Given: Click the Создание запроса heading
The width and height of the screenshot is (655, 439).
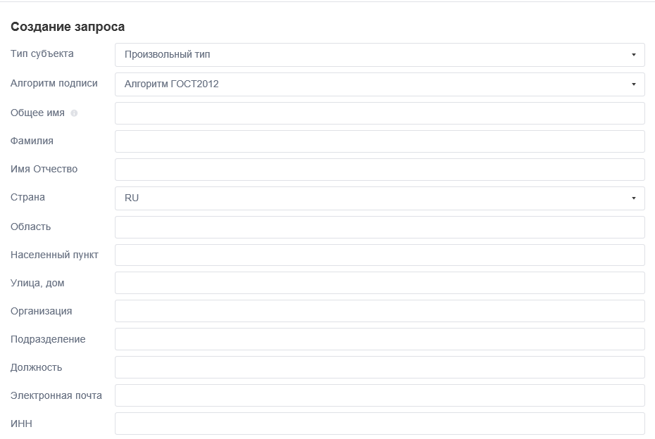Looking at the screenshot, I should (68, 27).
